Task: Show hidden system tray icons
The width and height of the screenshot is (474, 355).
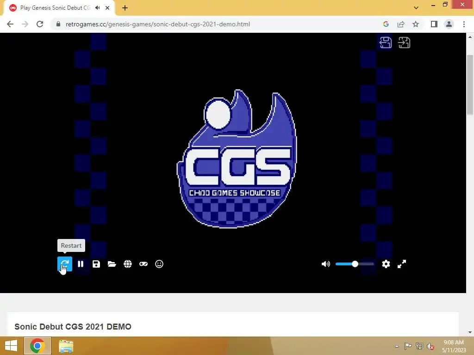Action: [397, 346]
